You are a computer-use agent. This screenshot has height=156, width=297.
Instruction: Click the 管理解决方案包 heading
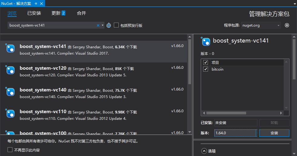(x=269, y=14)
